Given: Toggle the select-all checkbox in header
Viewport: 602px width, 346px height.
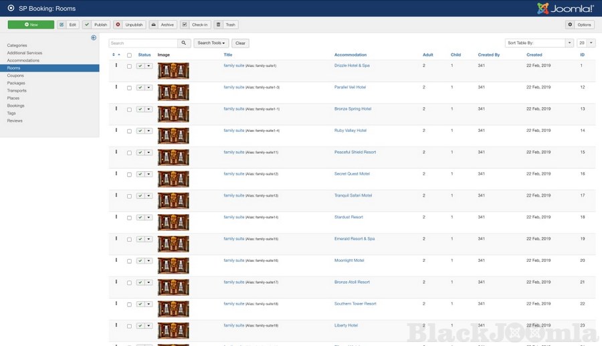Looking at the screenshot, I should pyautogui.click(x=129, y=55).
